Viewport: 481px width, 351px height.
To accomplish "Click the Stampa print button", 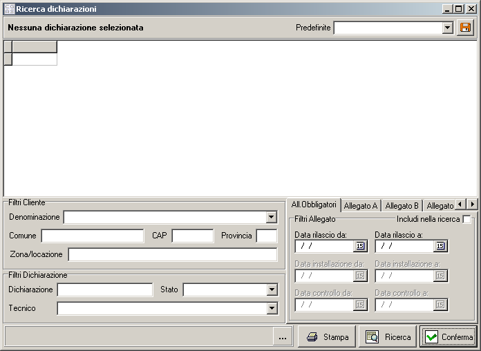I will coord(327,337).
